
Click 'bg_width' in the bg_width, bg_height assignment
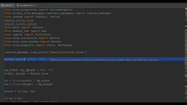pos(11,70)
